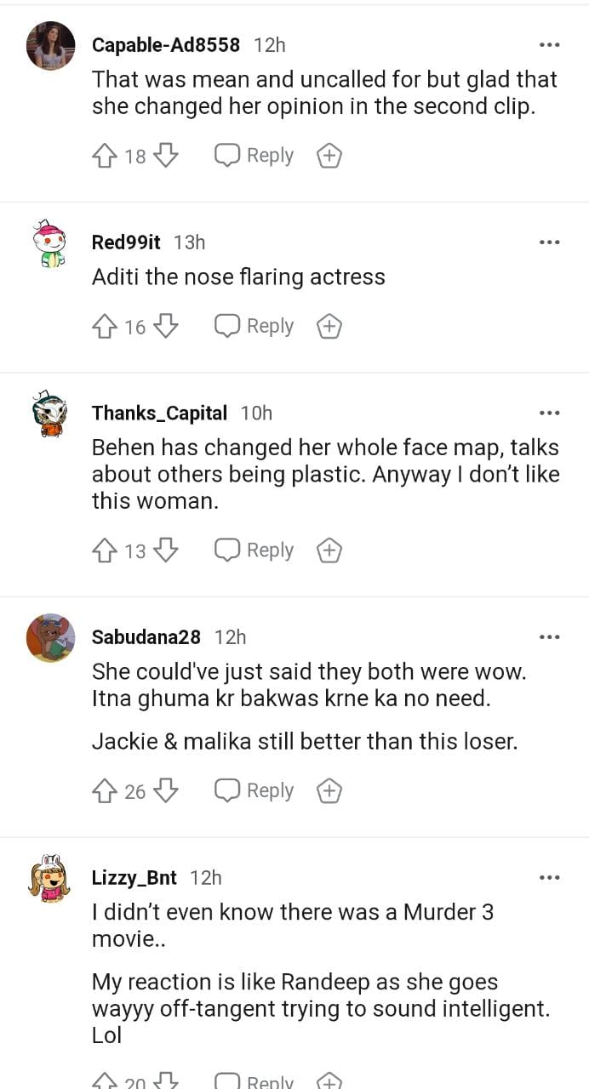The width and height of the screenshot is (589, 1089).
Task: Open Red99it's user profile
Action: click(x=126, y=242)
